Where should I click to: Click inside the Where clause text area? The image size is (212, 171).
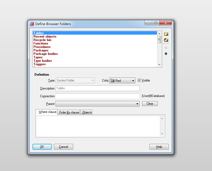[98, 126]
